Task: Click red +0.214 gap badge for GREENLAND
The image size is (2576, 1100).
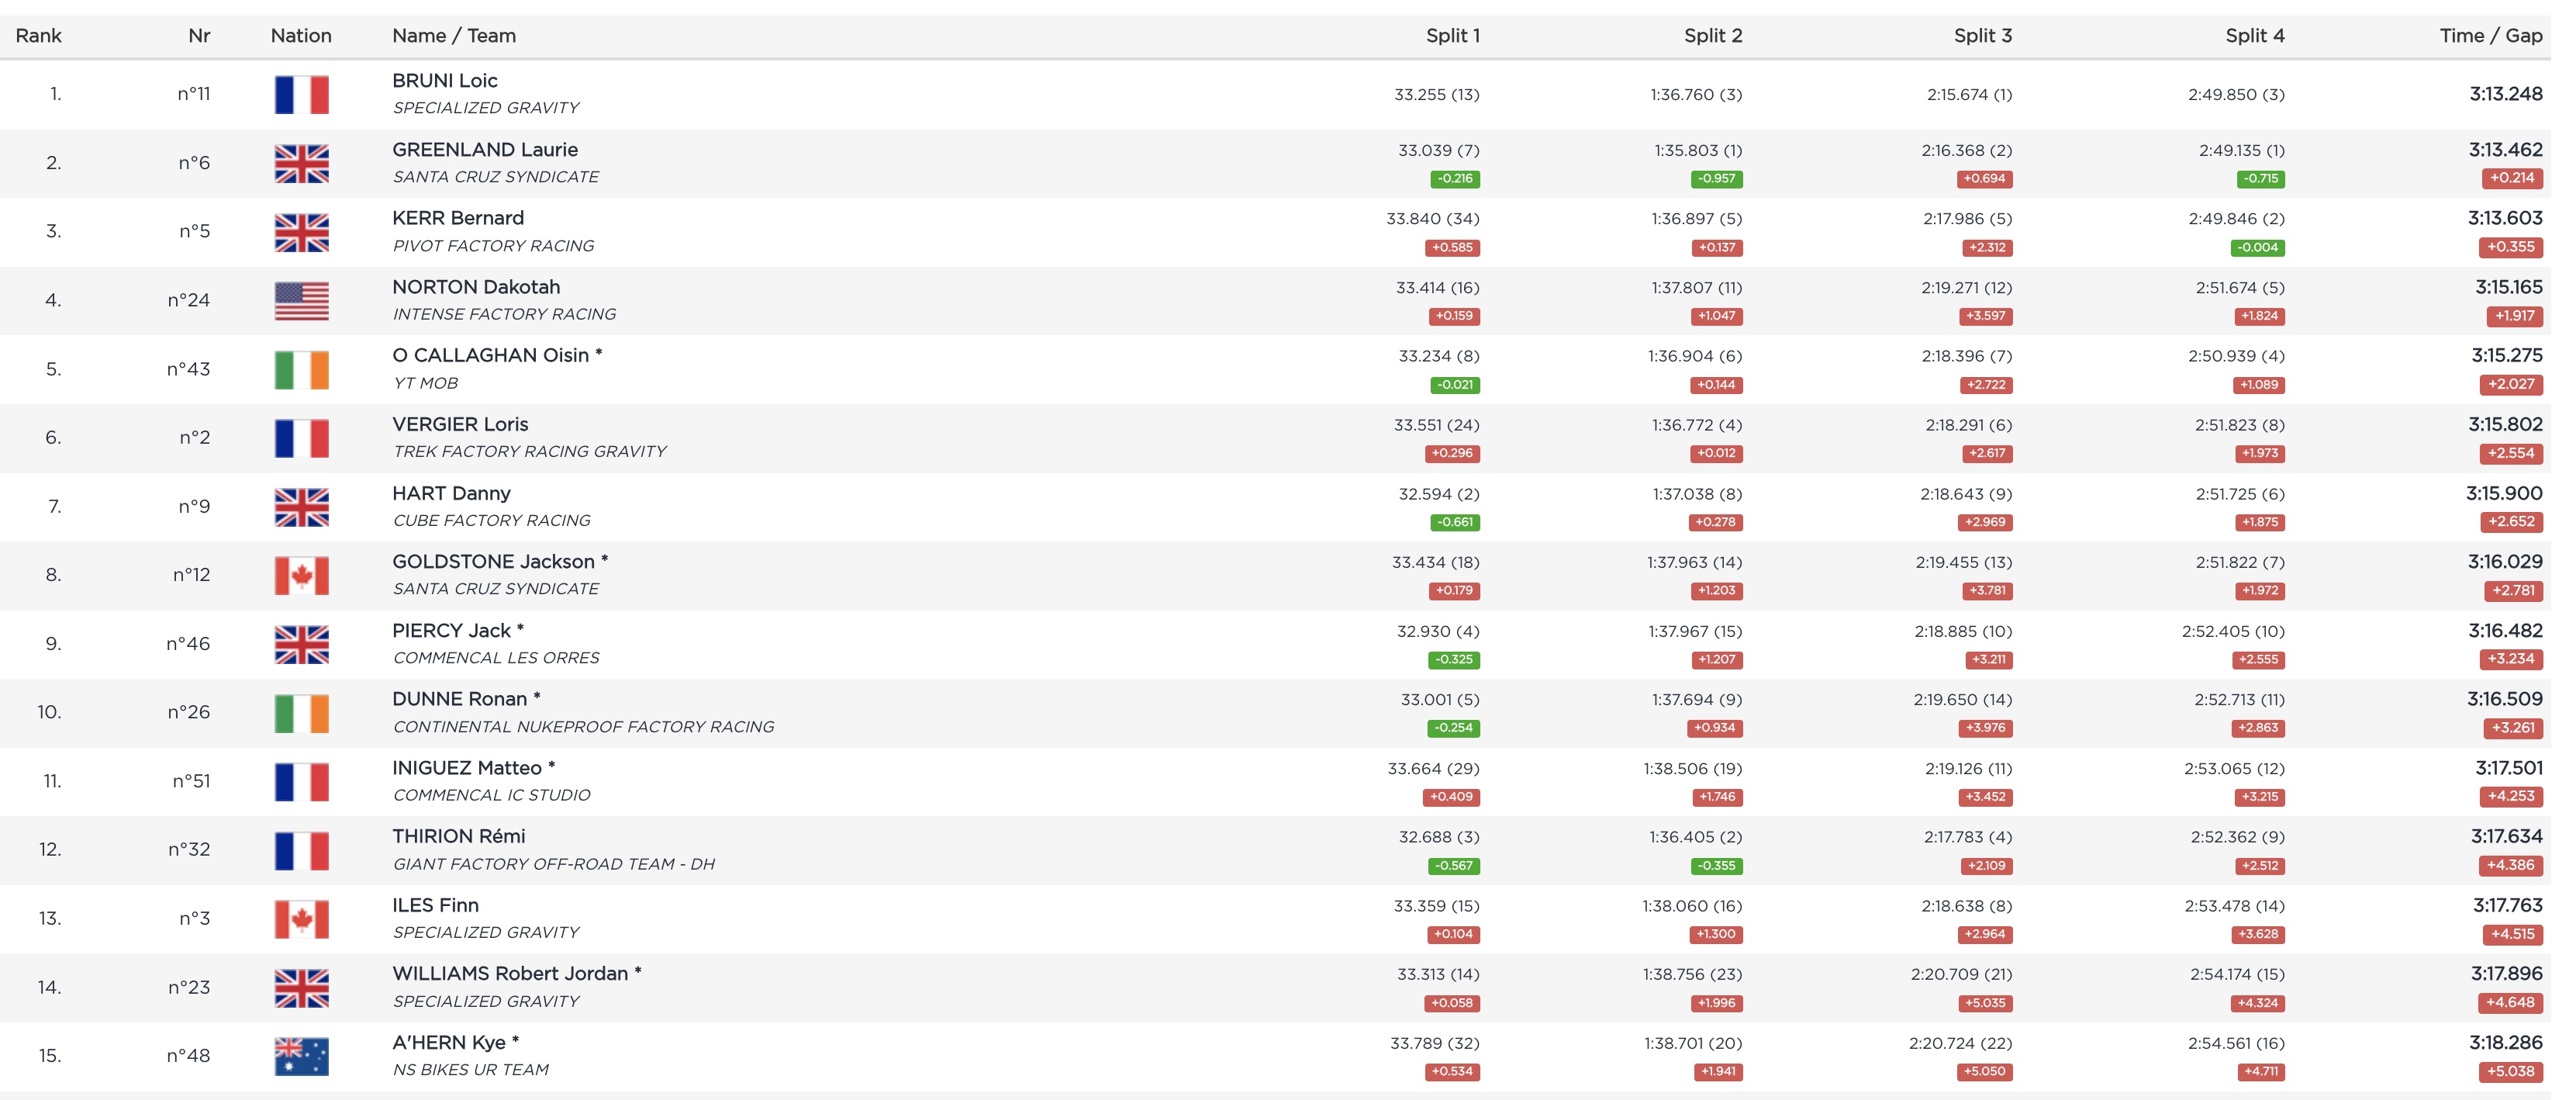Action: pyautogui.click(x=2512, y=178)
